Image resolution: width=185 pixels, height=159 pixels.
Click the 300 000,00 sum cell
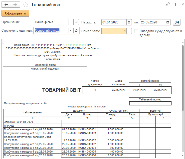coord(111,148)
